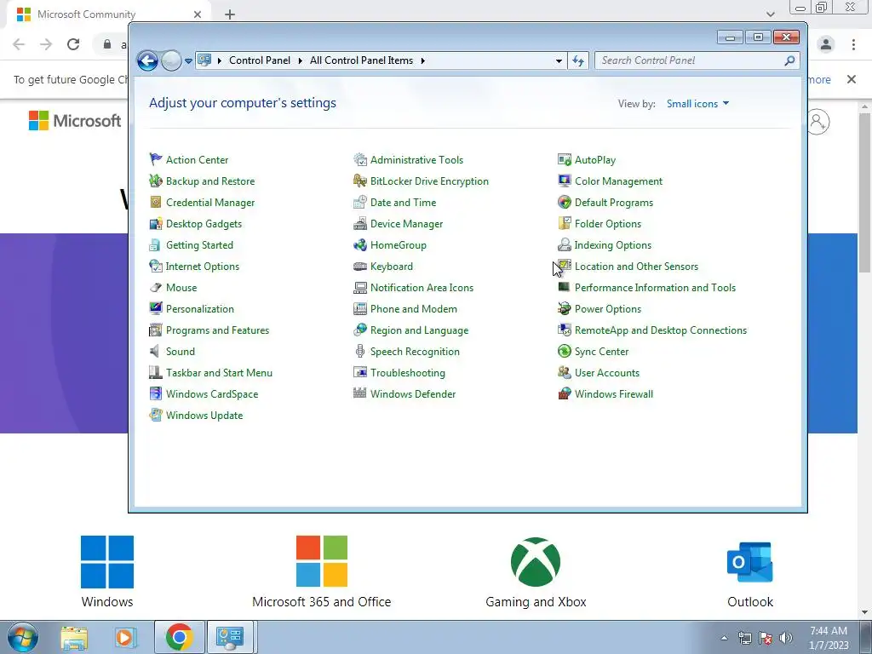Open Location and Other Sensors link
The height and width of the screenshot is (654, 872).
click(636, 267)
